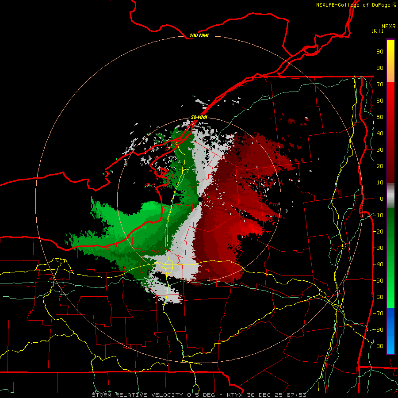Click the KT units label above the color bar
This screenshot has height=398, width=398.
click(378, 31)
